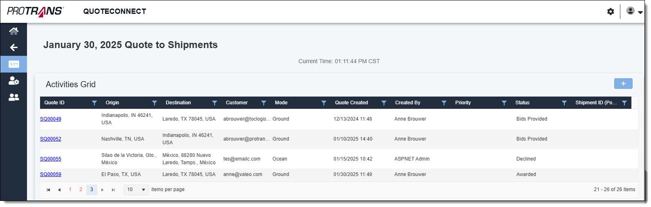Filter the Quote ID column
The image size is (651, 207).
[94, 103]
